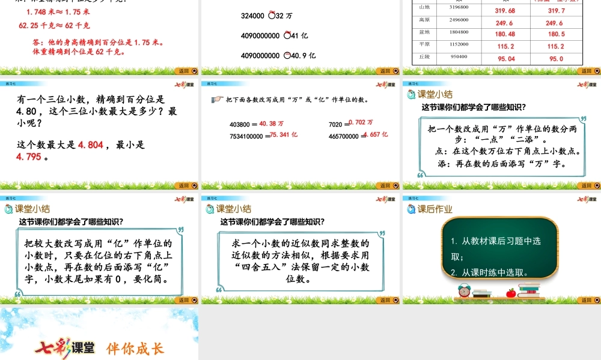Click the green chalkboard homework list
This screenshot has height=360, width=601.
[498, 251]
